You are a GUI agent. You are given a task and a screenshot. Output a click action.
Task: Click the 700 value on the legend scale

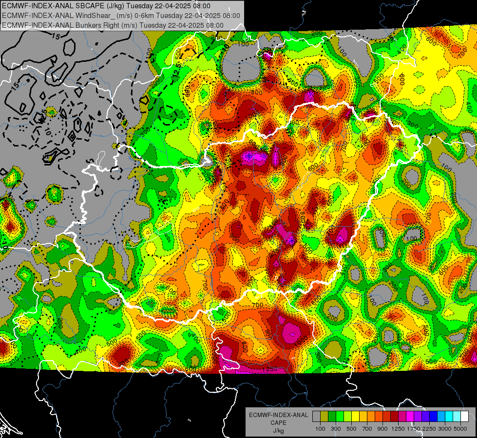(x=367, y=429)
